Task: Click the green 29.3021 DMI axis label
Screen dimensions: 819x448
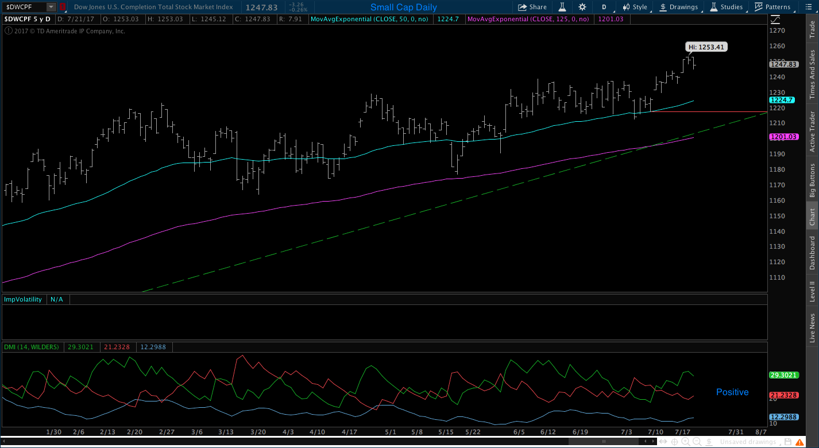Action: (x=783, y=374)
